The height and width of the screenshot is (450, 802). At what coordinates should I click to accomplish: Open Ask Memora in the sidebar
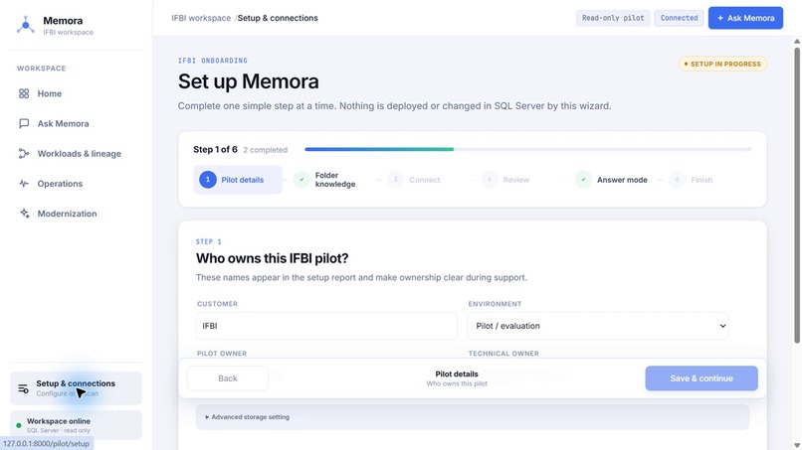pos(77,123)
